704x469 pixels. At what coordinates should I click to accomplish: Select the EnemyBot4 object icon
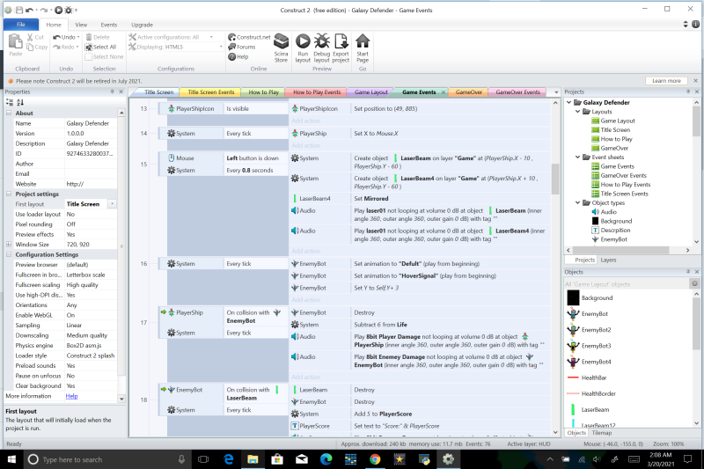click(573, 362)
